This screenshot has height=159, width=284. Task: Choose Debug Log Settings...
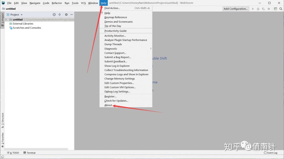pyautogui.click(x=126, y=92)
